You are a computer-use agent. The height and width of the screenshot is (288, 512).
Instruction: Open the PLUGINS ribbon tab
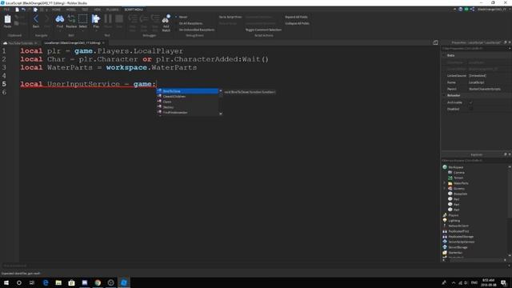pyautogui.click(x=112, y=10)
